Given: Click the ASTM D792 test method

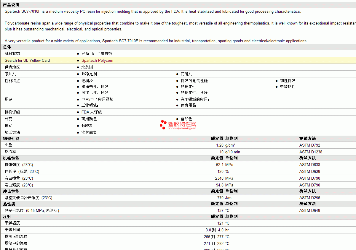Looking at the screenshot, I should pyautogui.click(x=310, y=145).
